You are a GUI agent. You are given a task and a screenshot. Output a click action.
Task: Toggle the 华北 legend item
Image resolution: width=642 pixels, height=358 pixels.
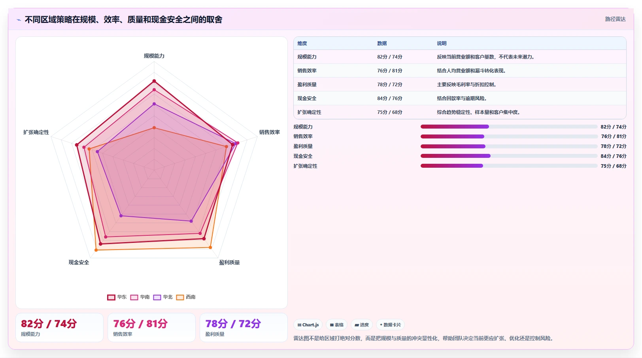(x=163, y=297)
